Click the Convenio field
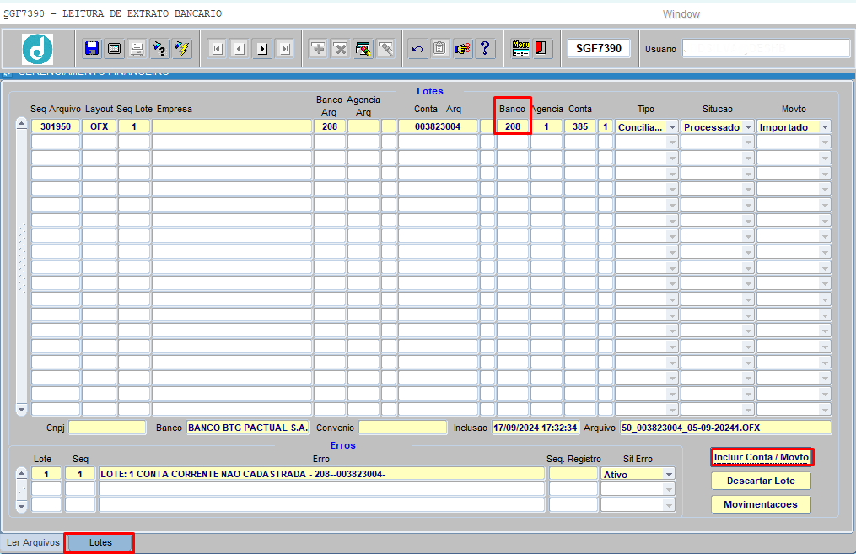 click(402, 428)
